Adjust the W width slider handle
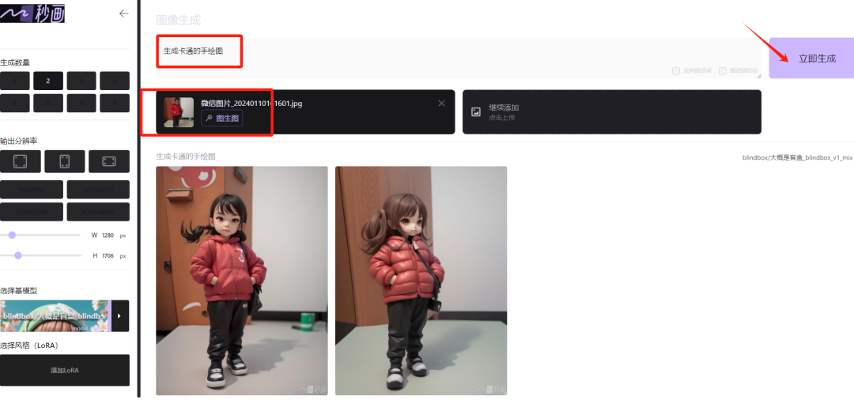The width and height of the screenshot is (854, 400). pyautogui.click(x=12, y=235)
